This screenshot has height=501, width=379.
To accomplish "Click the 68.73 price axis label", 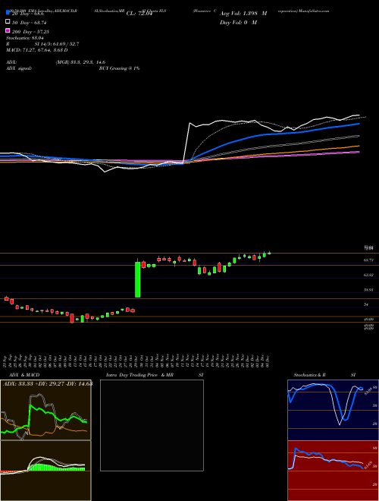I will (368, 260).
